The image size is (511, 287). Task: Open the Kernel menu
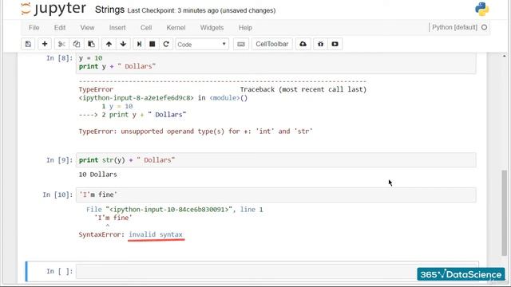coord(176,28)
